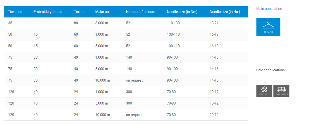Select on request in ticket 120 row

(x=134, y=115)
